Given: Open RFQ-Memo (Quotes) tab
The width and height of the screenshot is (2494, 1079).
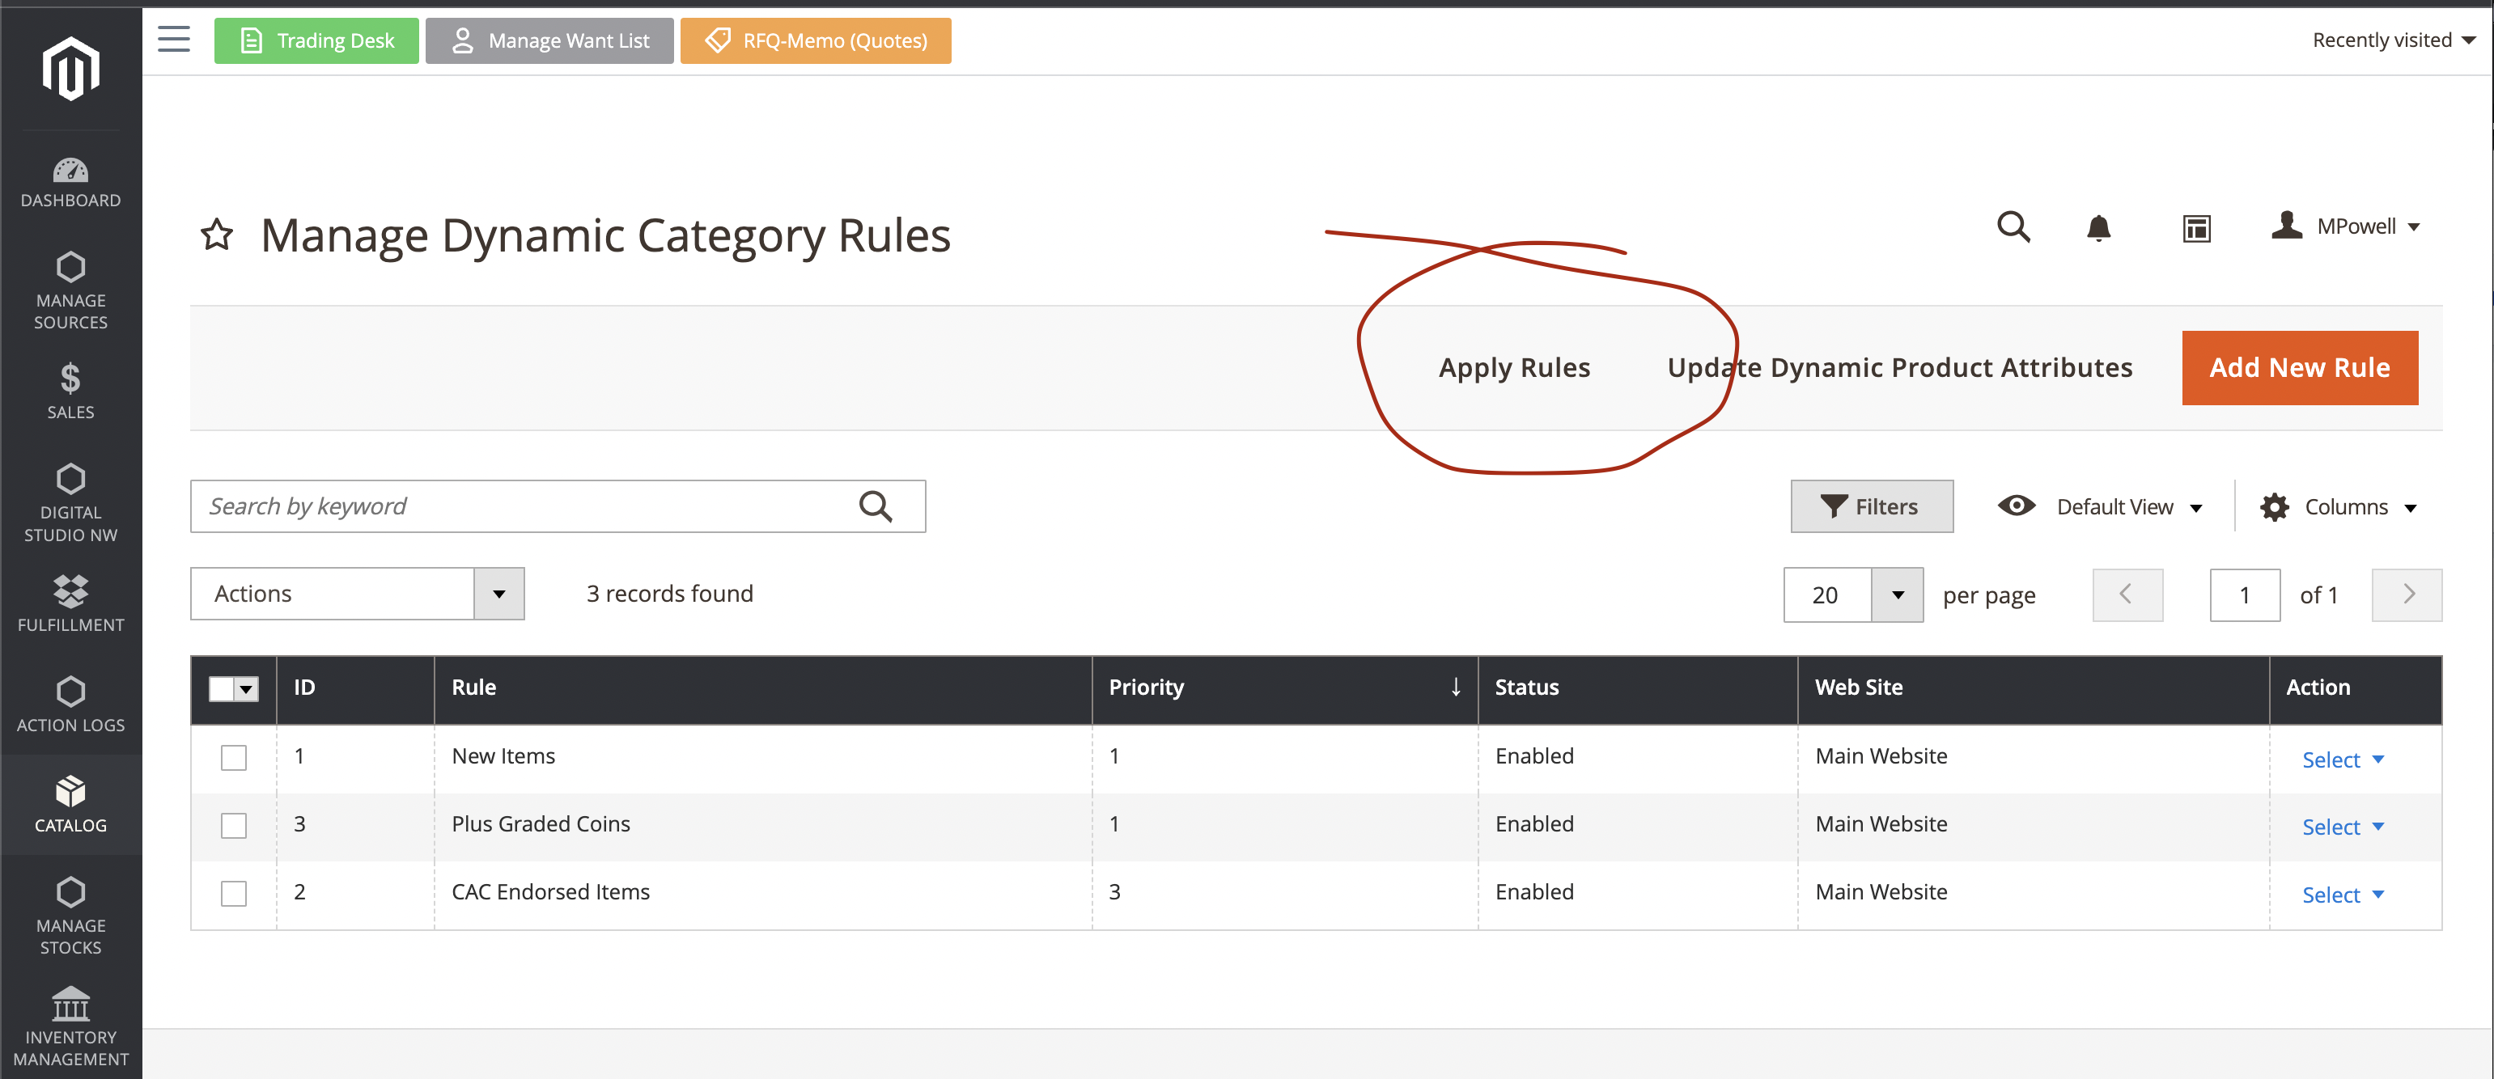Looking at the screenshot, I should tap(815, 40).
